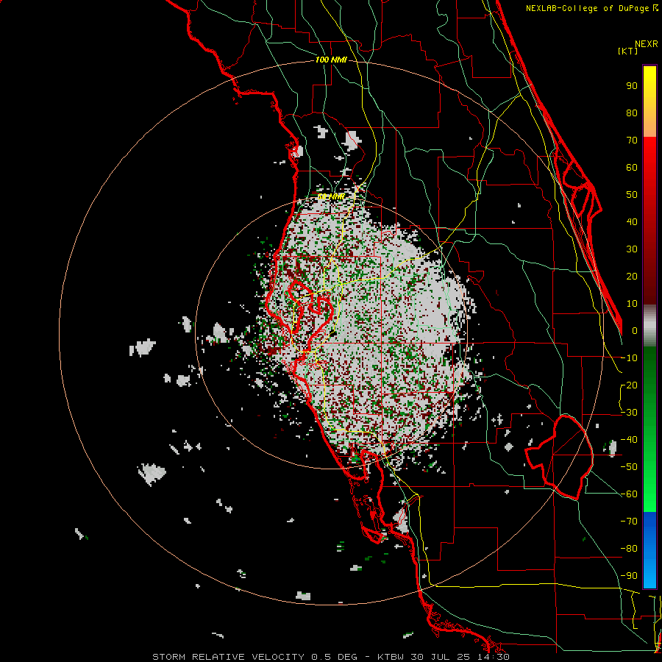The height and width of the screenshot is (662, 662).
Task: Select the -50 knot scale label
Action: pos(629,467)
